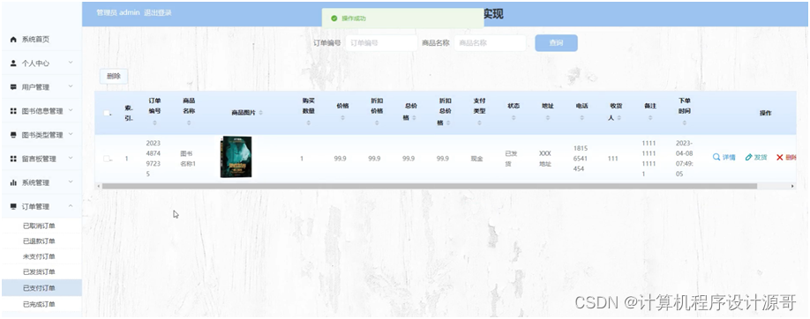The width and height of the screenshot is (810, 319).
Task: Open the 系统首页 menu item
Action: pyautogui.click(x=41, y=40)
